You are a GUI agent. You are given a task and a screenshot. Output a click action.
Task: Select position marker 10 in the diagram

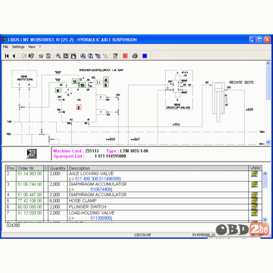(x=82, y=85)
